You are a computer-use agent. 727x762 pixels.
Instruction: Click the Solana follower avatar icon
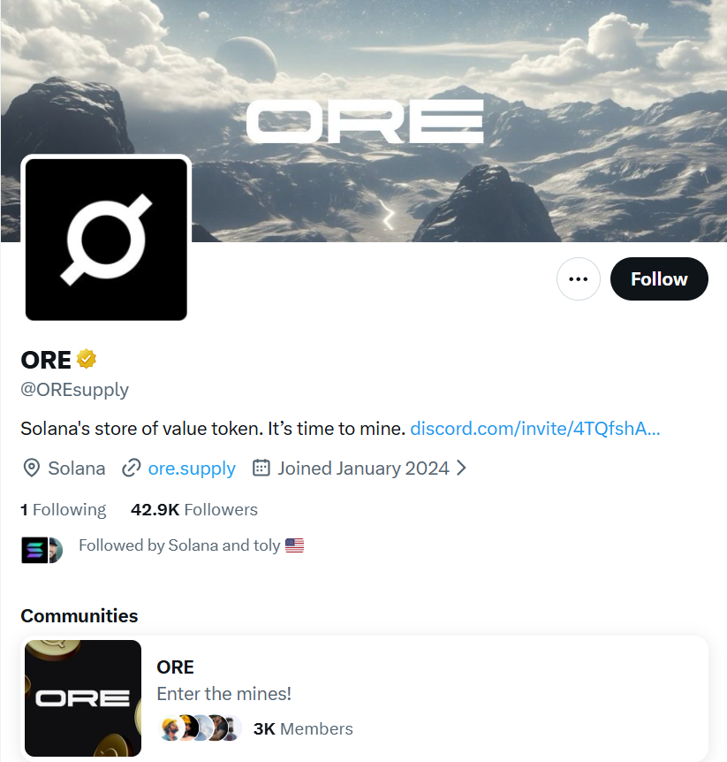tap(34, 550)
